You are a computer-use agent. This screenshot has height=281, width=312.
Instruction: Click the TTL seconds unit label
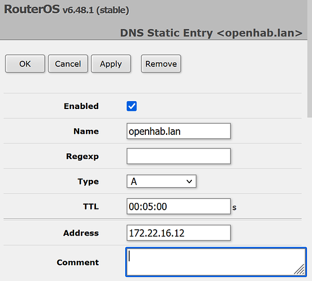(x=235, y=208)
